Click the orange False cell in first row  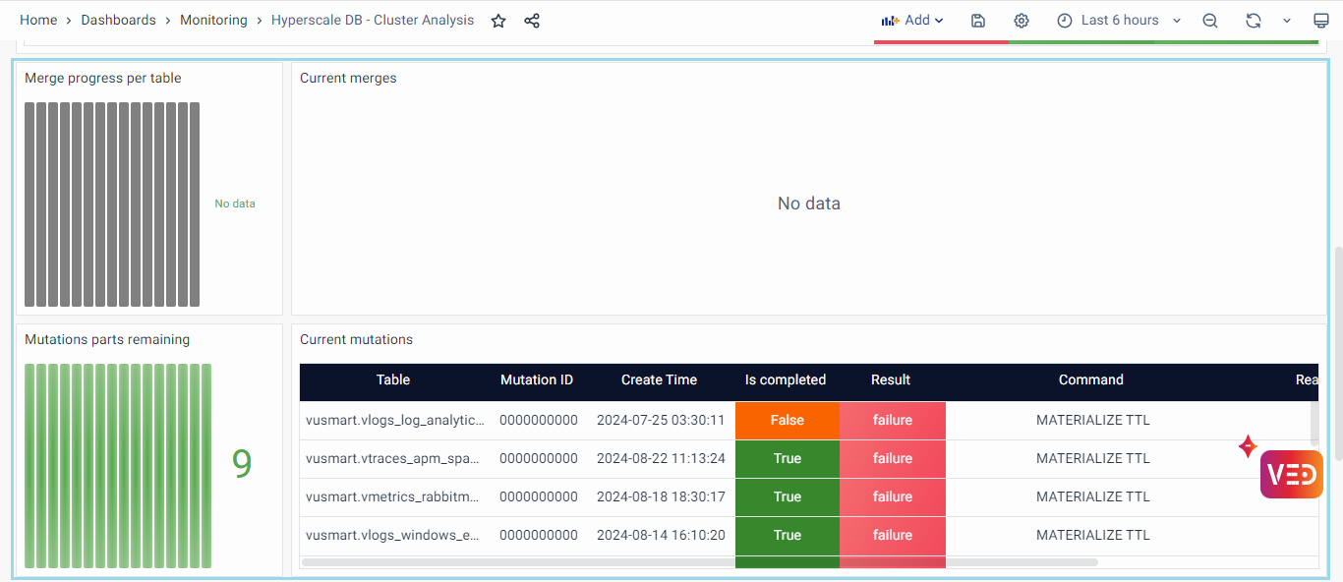[787, 421]
